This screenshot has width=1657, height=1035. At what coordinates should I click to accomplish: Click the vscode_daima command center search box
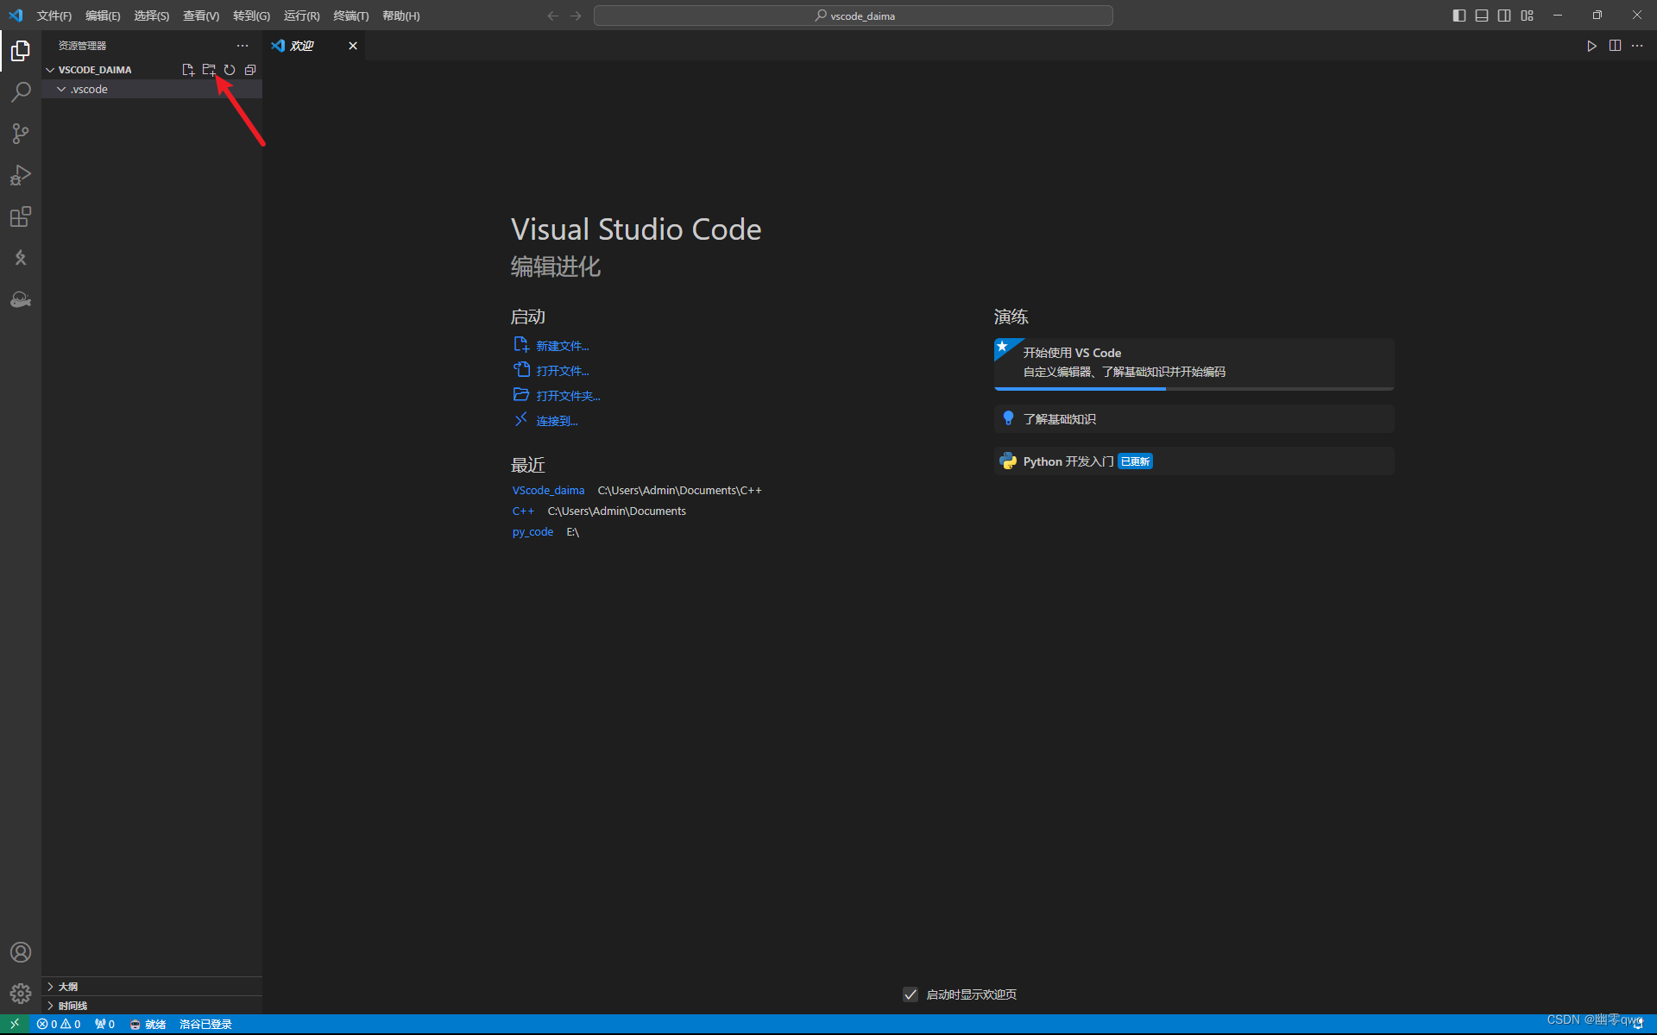[x=854, y=16]
